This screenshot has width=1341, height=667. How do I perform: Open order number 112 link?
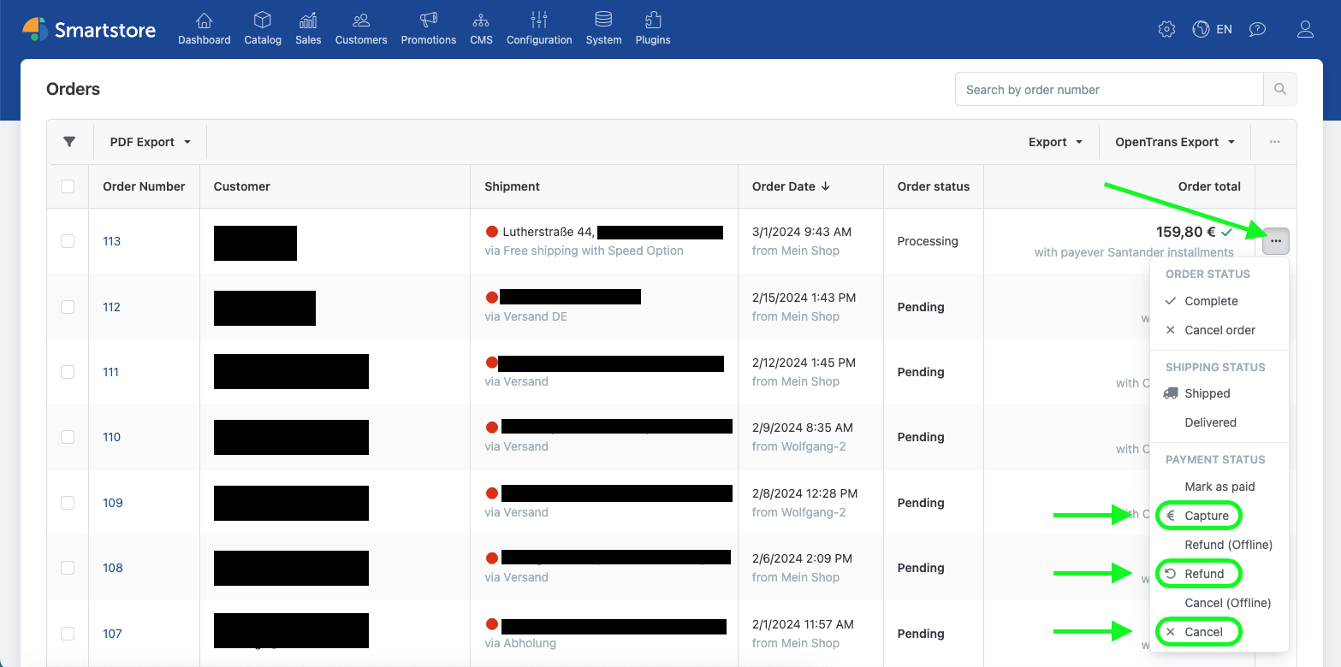coord(111,307)
